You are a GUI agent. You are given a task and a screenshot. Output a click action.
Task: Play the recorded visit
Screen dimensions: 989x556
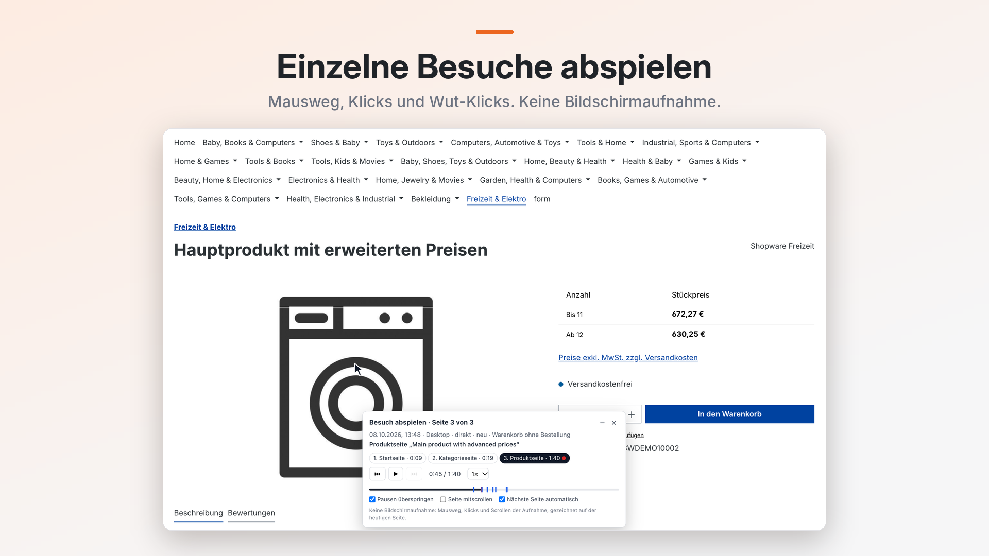[x=396, y=474]
